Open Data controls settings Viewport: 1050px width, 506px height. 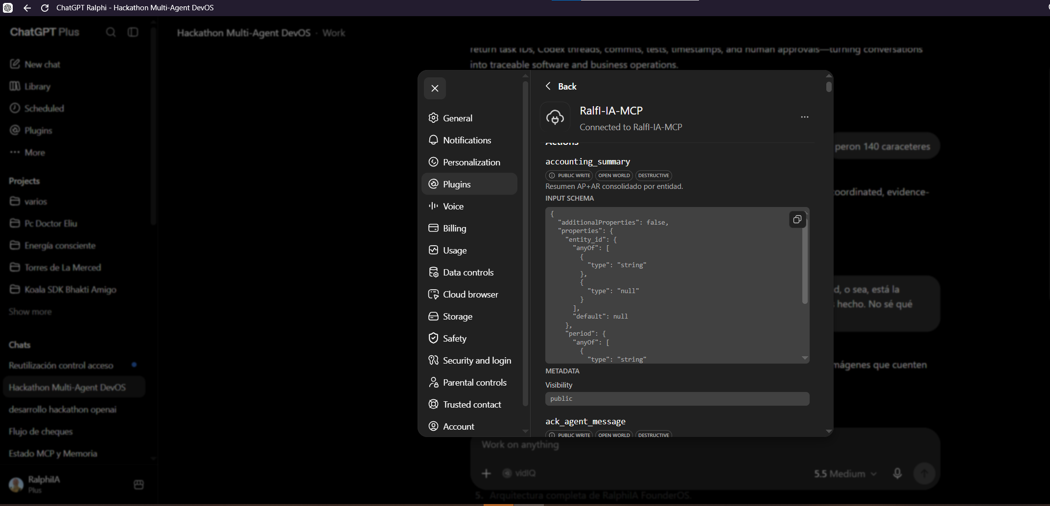click(x=469, y=272)
